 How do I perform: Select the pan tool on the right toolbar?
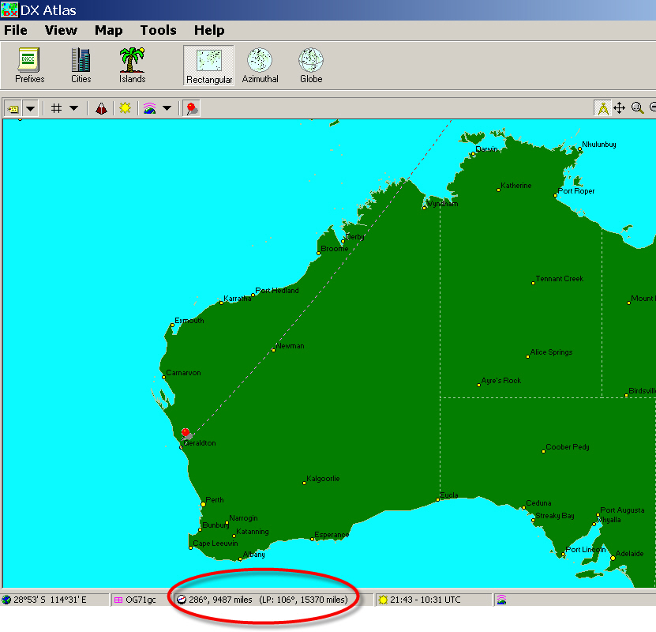620,107
